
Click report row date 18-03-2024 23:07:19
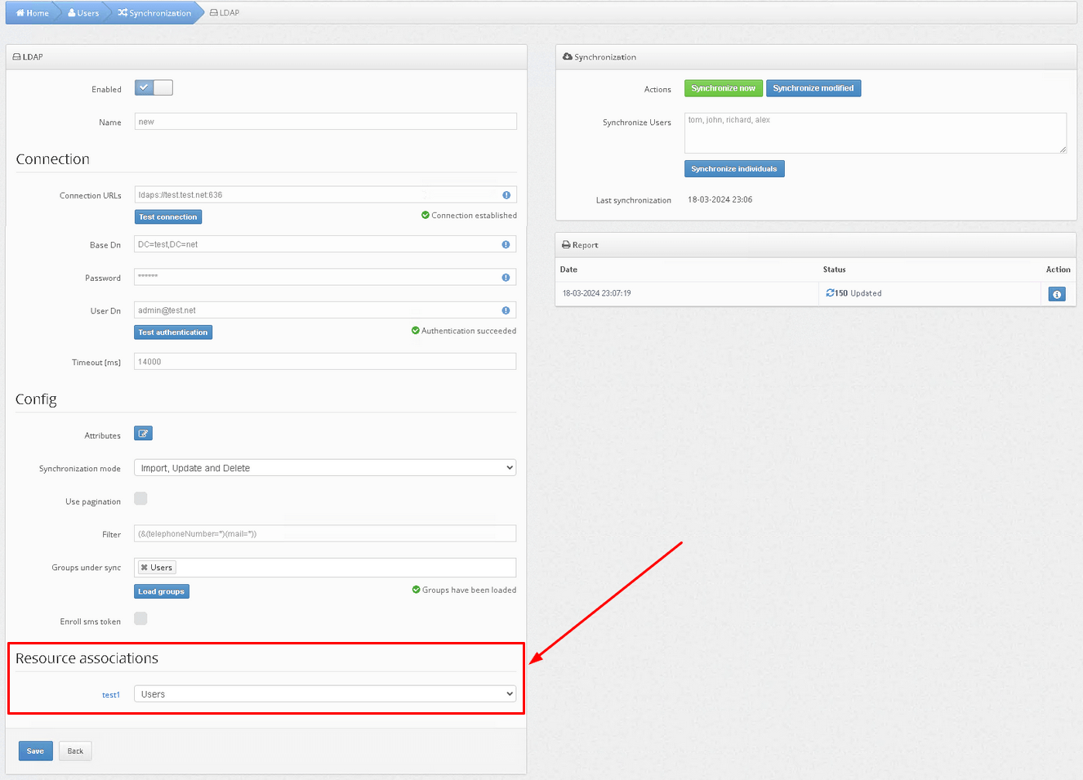tap(597, 293)
